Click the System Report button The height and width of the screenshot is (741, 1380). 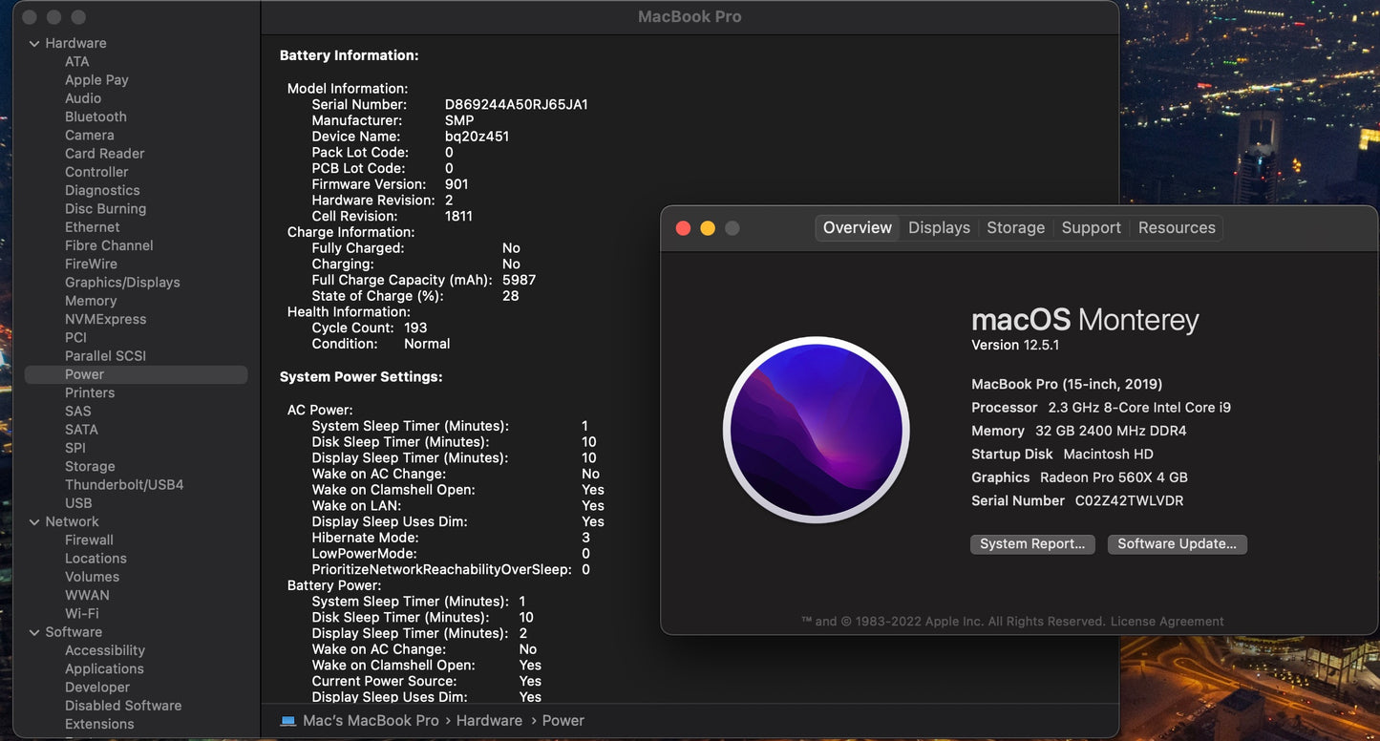pos(1032,544)
